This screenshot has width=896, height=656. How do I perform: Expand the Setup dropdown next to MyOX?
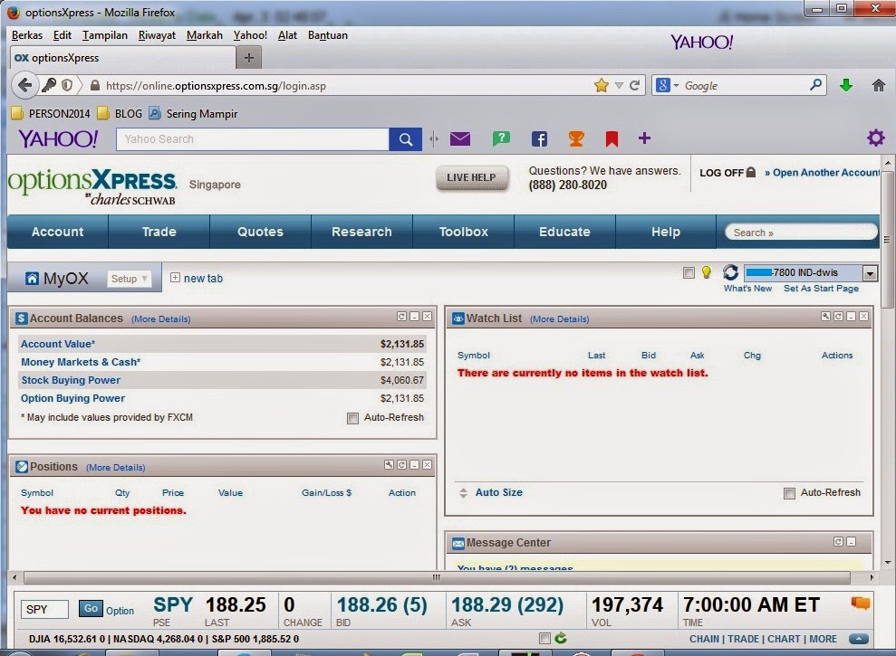click(x=130, y=279)
